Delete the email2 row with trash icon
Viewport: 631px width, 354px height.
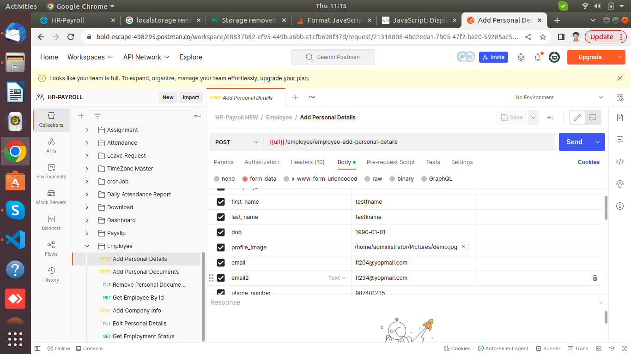pyautogui.click(x=595, y=278)
